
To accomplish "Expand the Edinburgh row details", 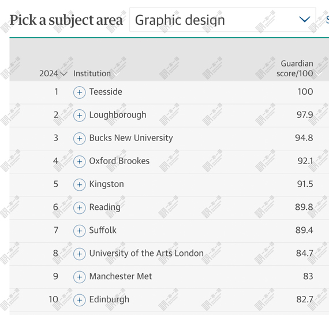I will (79, 300).
